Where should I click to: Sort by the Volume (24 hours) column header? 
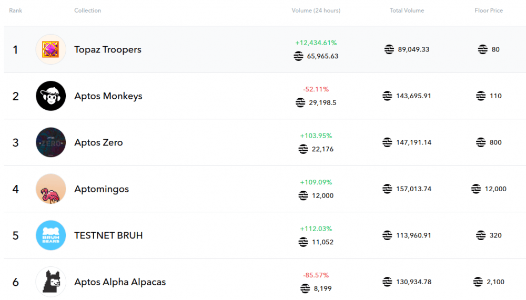click(x=316, y=11)
